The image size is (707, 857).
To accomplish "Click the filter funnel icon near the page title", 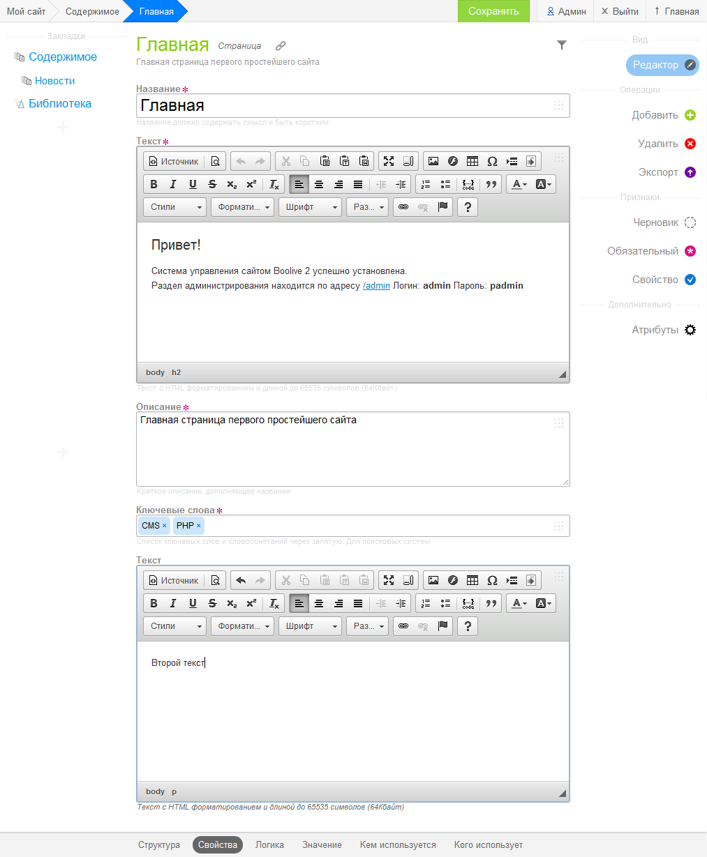I will click(x=562, y=45).
